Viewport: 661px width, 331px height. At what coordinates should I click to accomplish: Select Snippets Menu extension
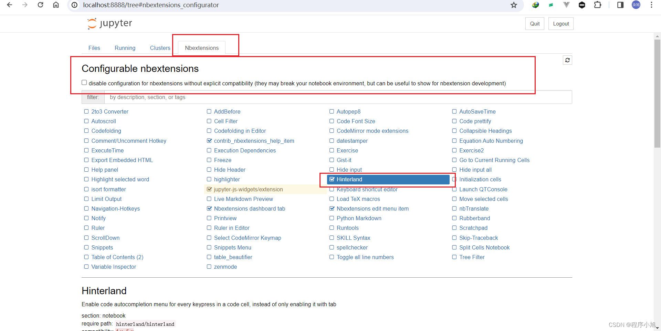[232, 247]
